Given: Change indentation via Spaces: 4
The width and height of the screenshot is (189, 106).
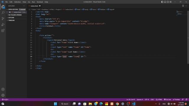Looking at the screenshot, I should tap(140, 100).
